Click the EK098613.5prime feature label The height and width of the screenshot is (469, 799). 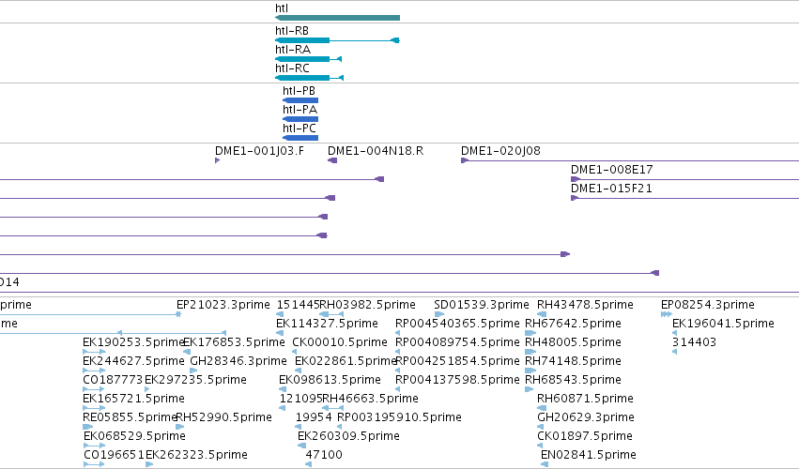(x=330, y=381)
